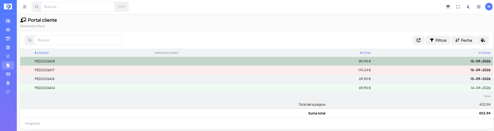Click the export share icon button
Image resolution: width=494 pixels, height=131 pixels.
pyautogui.click(x=419, y=40)
